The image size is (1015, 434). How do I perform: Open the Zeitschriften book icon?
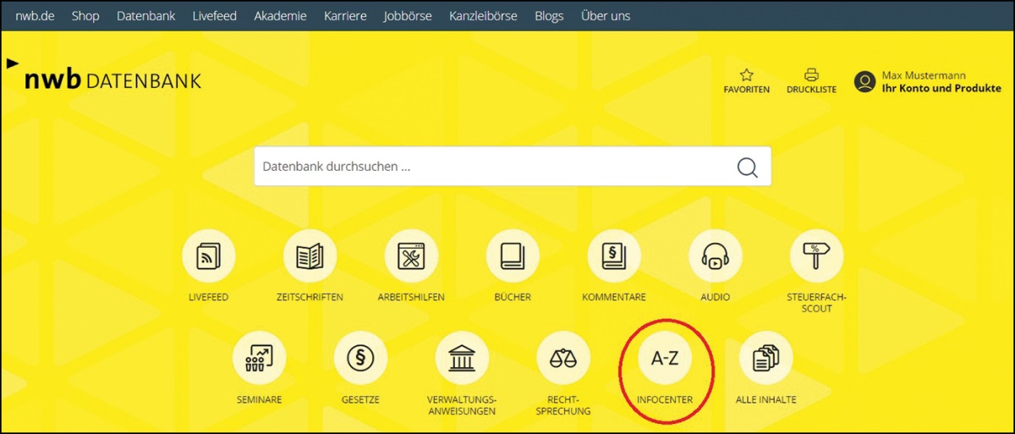[x=310, y=255]
